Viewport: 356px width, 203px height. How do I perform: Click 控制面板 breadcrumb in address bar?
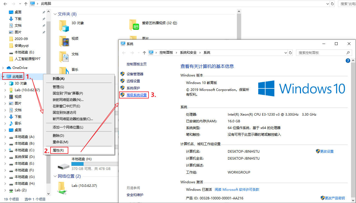click(x=166, y=53)
